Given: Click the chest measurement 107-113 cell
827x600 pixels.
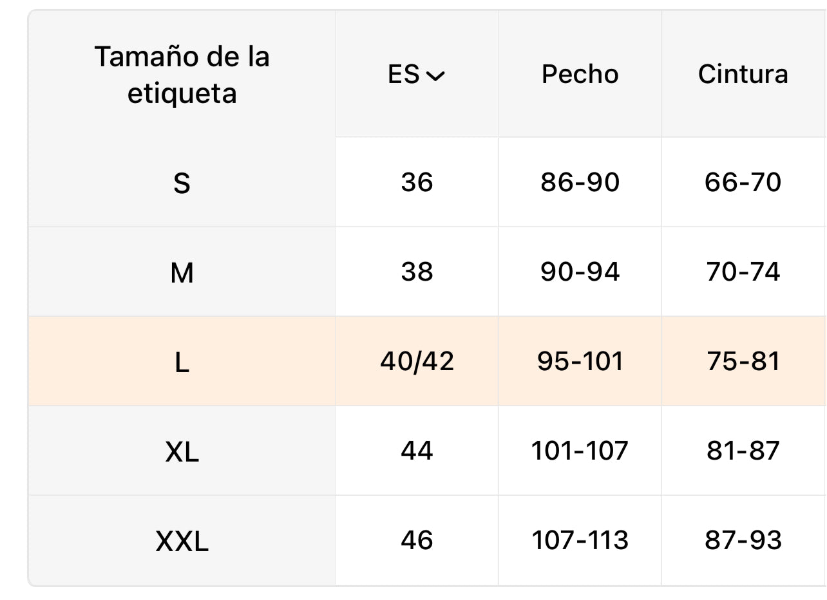Looking at the screenshot, I should [x=580, y=540].
